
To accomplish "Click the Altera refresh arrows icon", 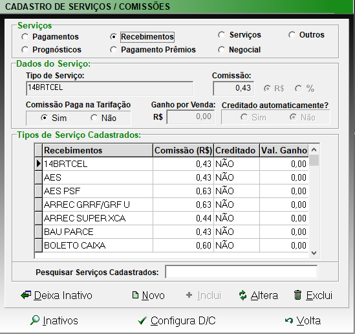I will point(242,295).
